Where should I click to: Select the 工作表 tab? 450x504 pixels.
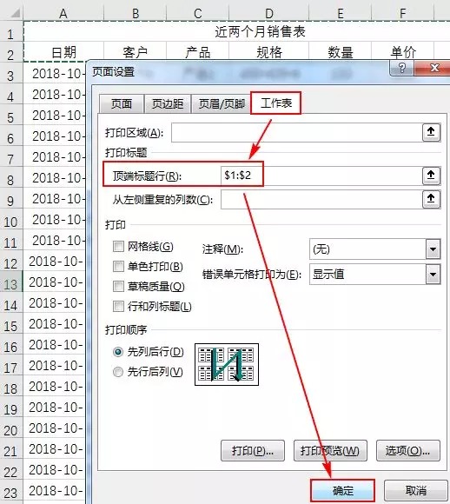(x=276, y=103)
